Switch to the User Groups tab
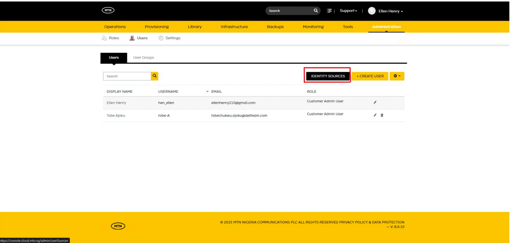The width and height of the screenshot is (511, 243). (x=144, y=58)
